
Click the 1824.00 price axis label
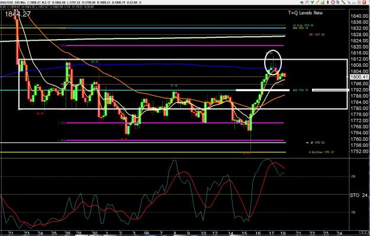tap(359, 41)
